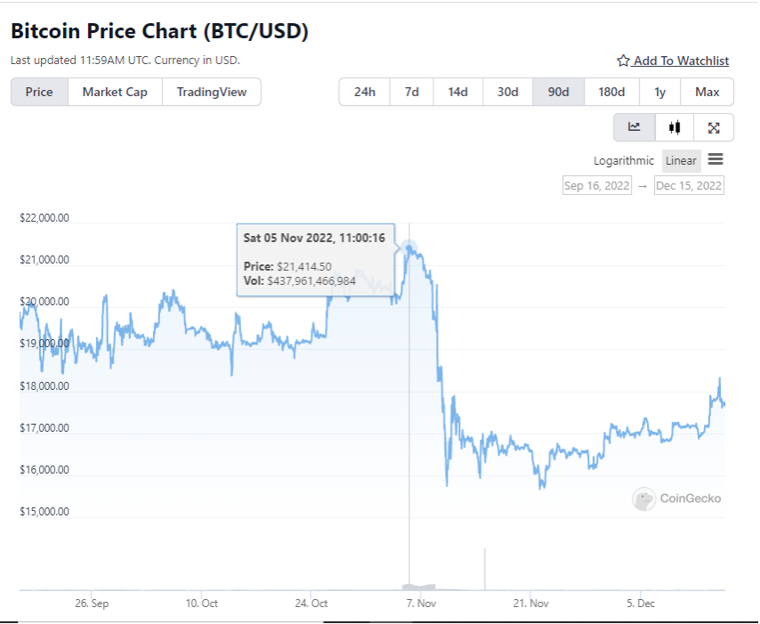Screen dimensions: 760x624
Task: Show Max price history
Action: point(707,92)
